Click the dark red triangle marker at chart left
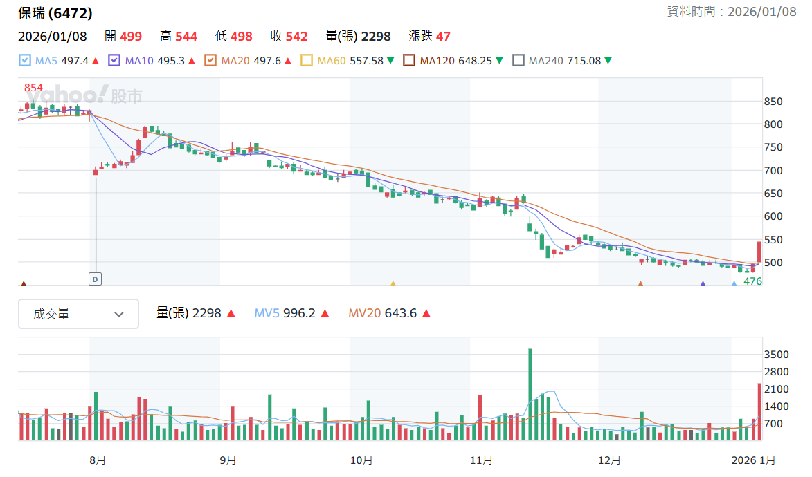The width and height of the screenshot is (812, 477). pyautogui.click(x=24, y=283)
